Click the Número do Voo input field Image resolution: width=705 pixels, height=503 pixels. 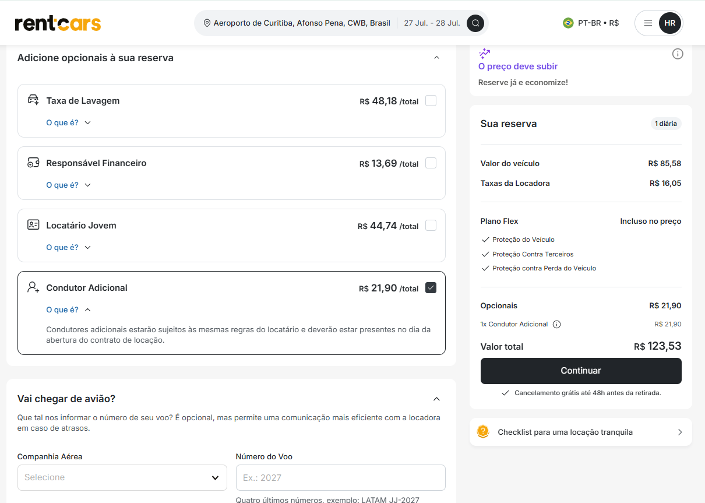coord(341,477)
